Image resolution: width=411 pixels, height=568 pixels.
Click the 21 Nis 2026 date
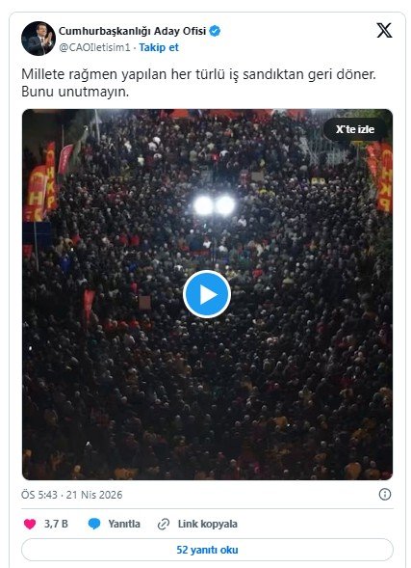94,495
